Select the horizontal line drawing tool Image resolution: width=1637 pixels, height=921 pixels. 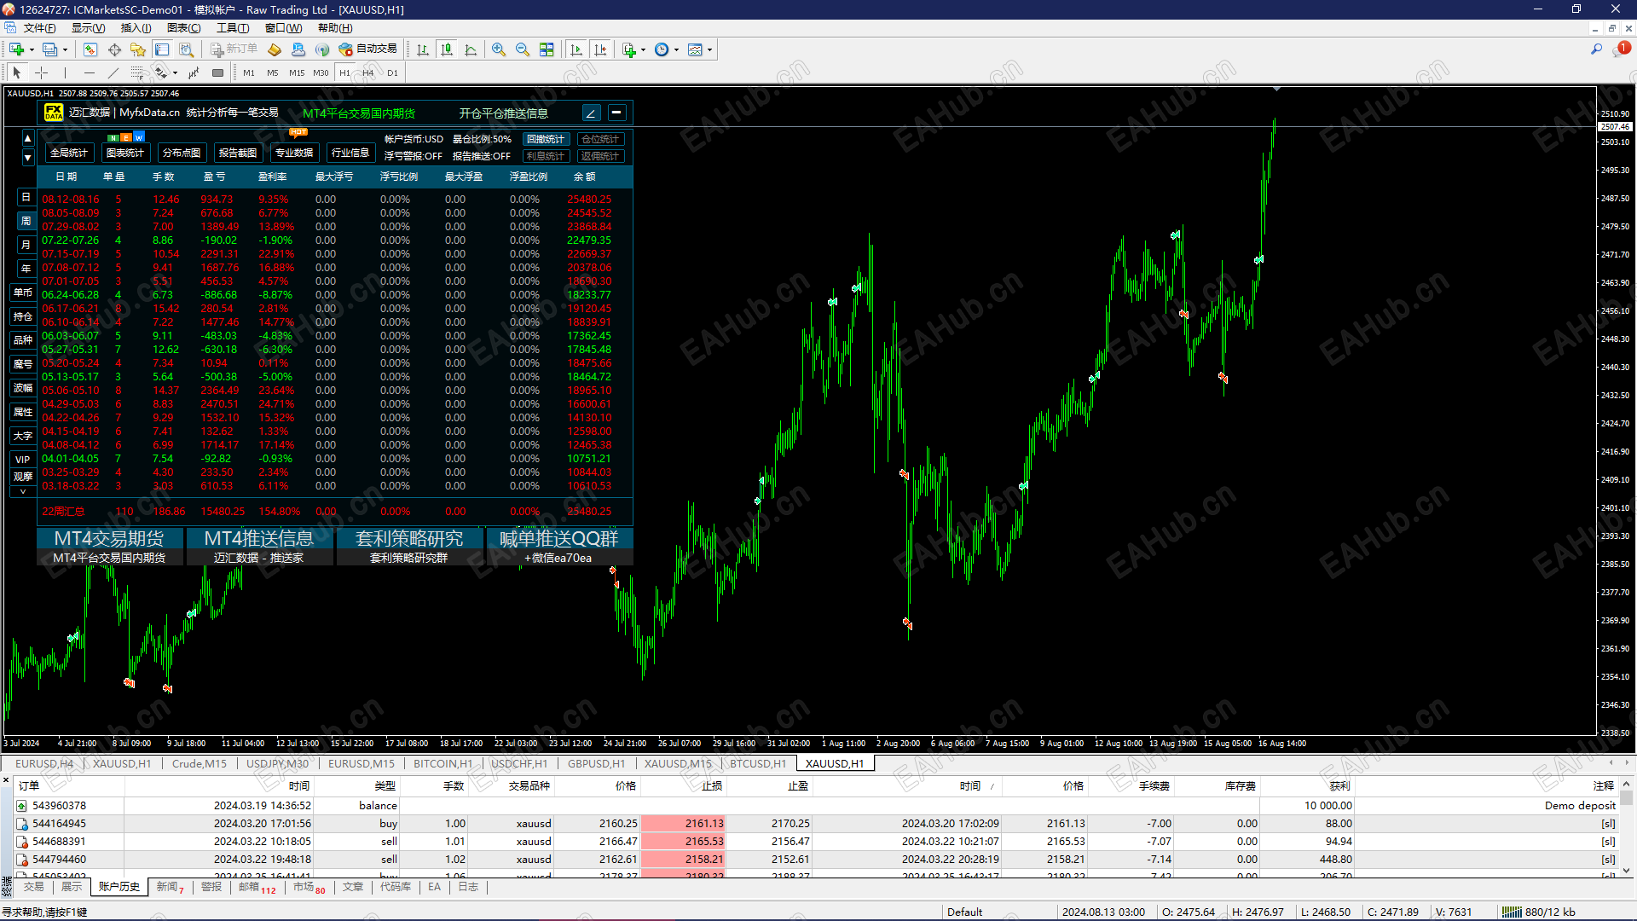(89, 72)
